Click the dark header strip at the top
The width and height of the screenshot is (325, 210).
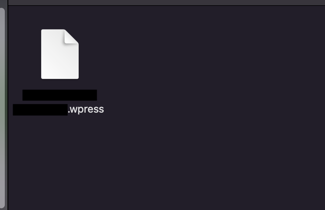click(167, 3)
